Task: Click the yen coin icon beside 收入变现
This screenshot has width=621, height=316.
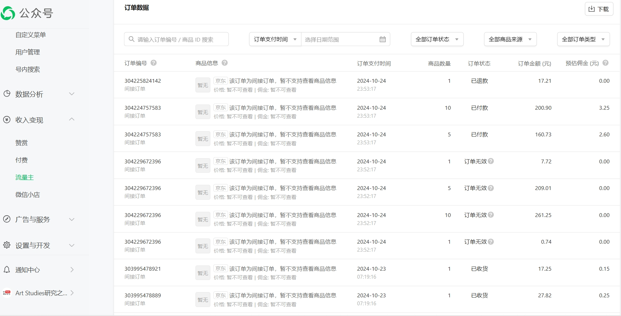Action: [7, 120]
